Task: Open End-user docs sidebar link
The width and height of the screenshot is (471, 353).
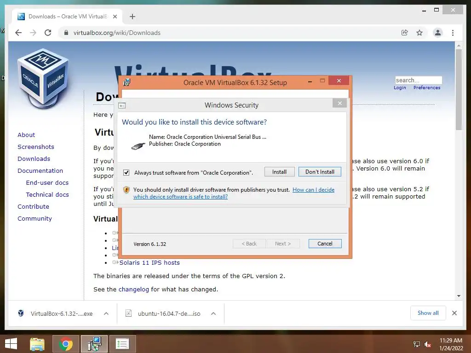Action: click(47, 182)
